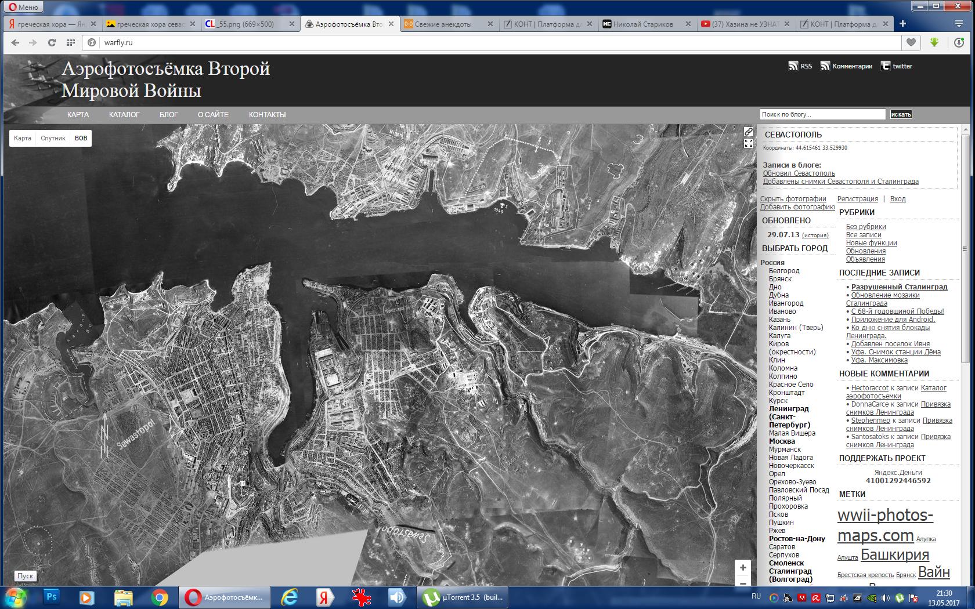The width and height of the screenshot is (975, 609).
Task: Click the speaker volume tray icon
Action: point(886,598)
